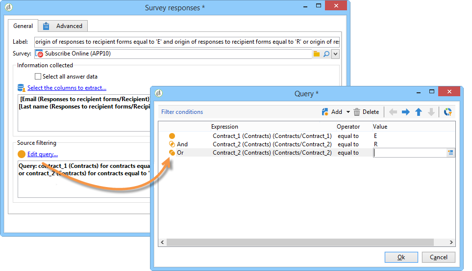Image resolution: width=472 pixels, height=271 pixels.
Task: Click the horizontal scrollbar right arrow in Query
Action: click(451, 243)
